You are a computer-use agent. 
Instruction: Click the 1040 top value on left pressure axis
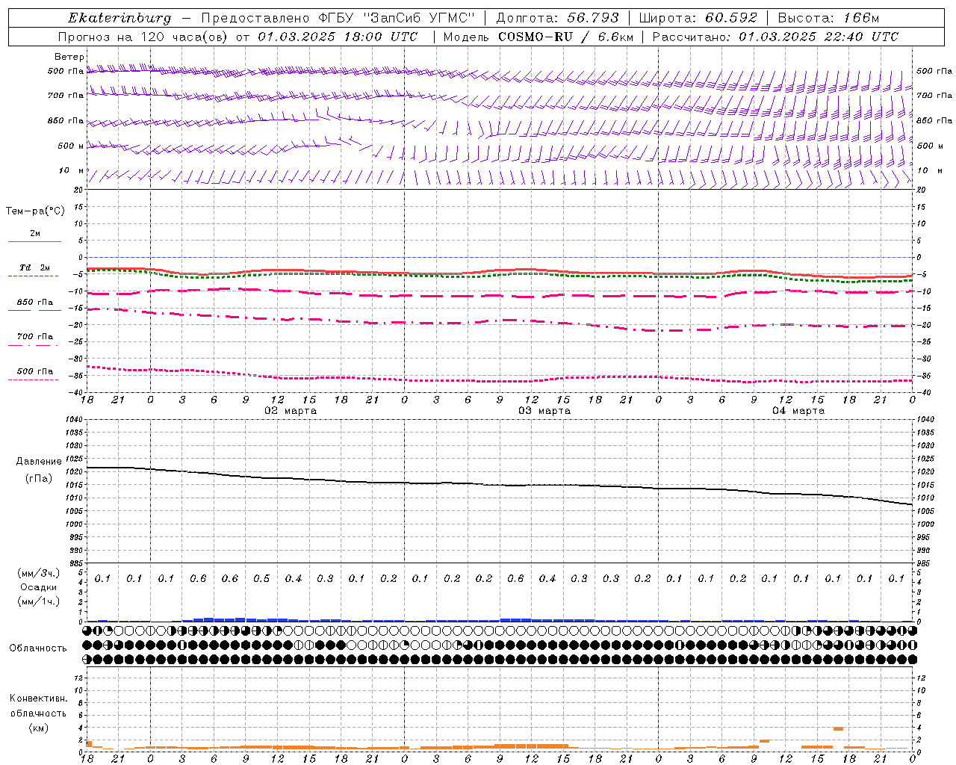(x=73, y=420)
